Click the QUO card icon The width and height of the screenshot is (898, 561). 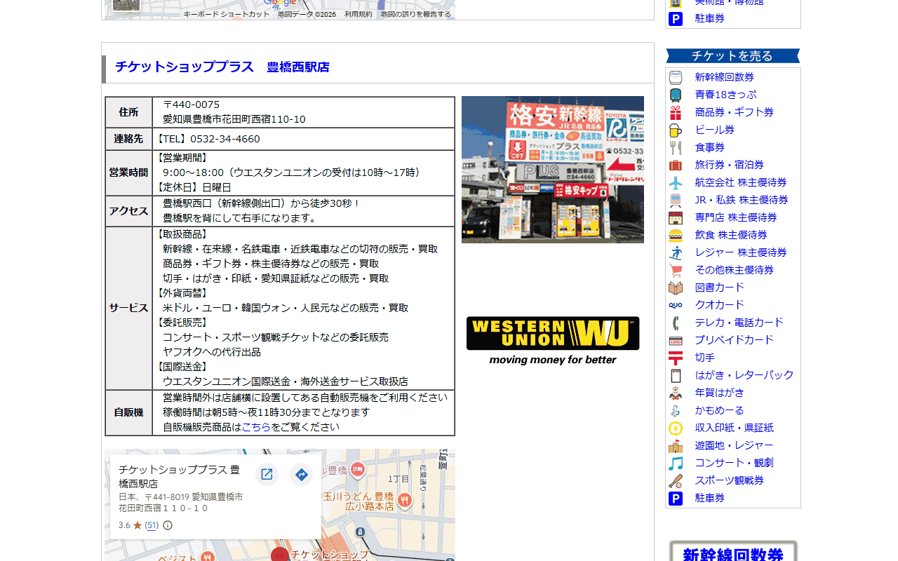(676, 305)
